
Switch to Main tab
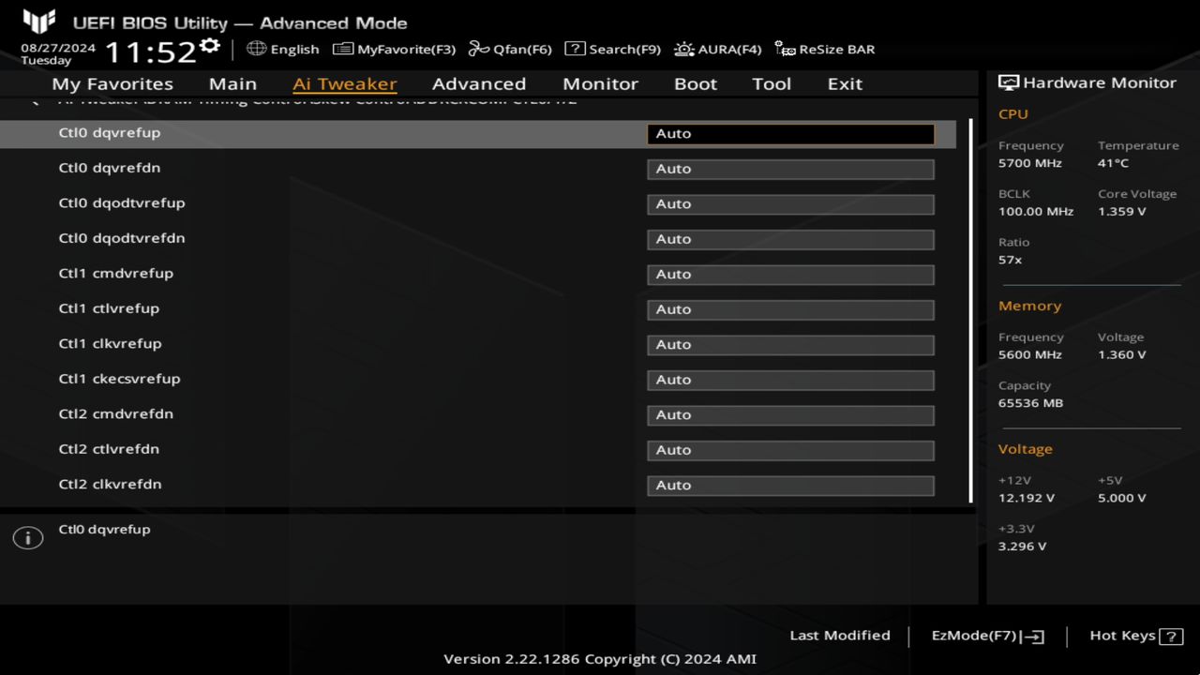pyautogui.click(x=232, y=83)
